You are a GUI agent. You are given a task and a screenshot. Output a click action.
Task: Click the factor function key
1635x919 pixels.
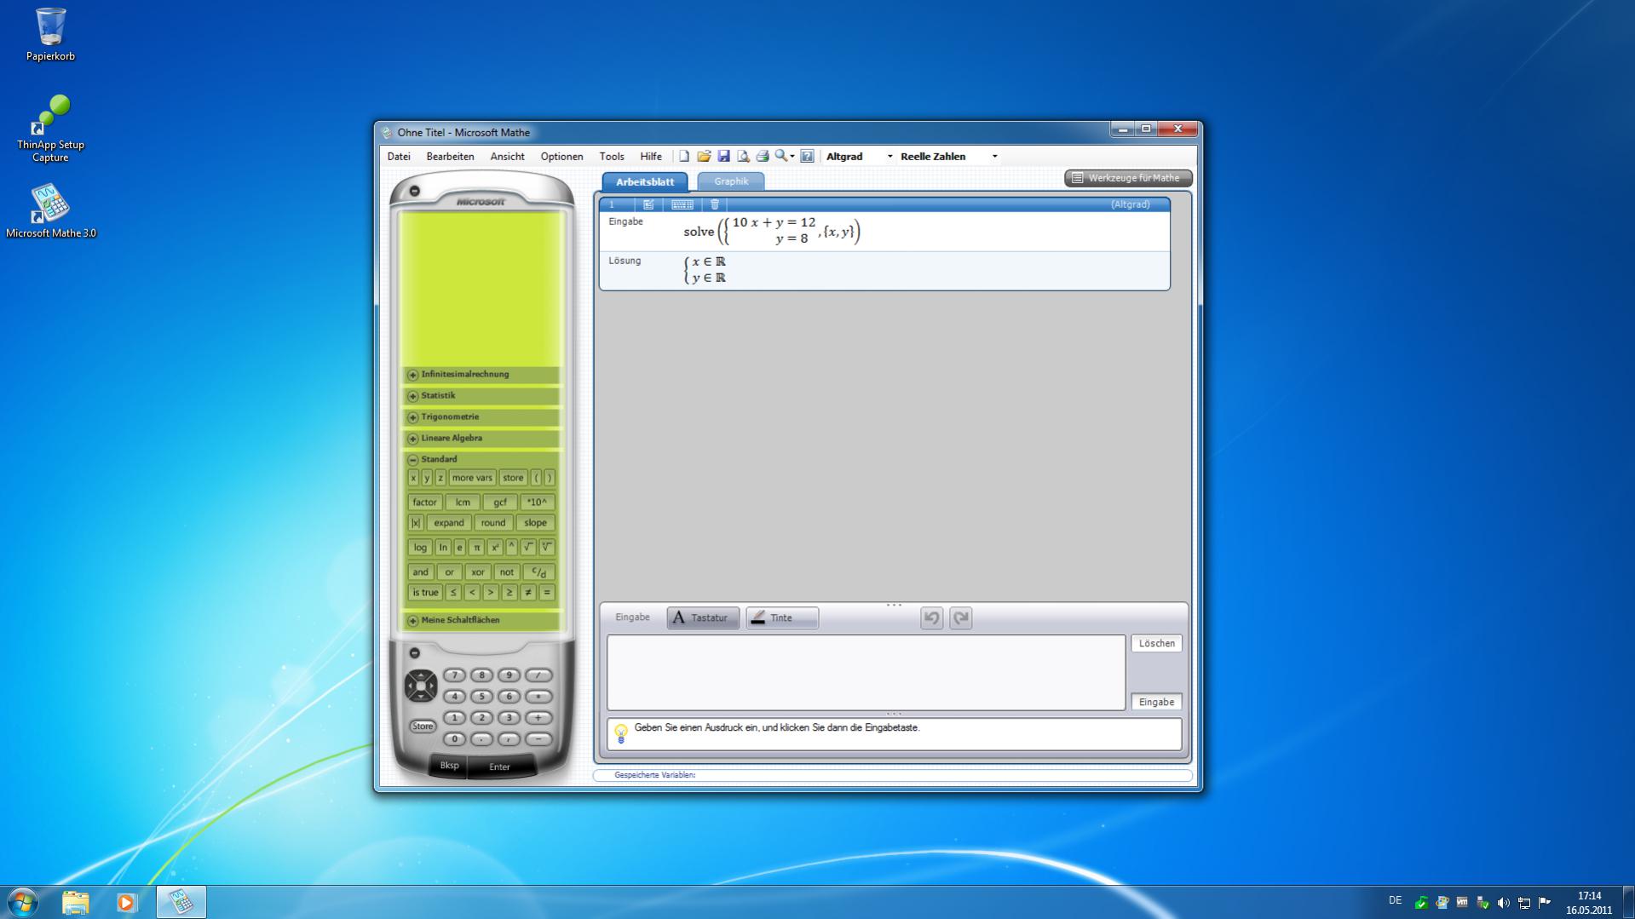[x=424, y=503]
